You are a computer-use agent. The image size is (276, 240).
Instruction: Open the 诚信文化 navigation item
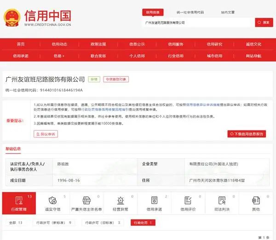coord(253,44)
